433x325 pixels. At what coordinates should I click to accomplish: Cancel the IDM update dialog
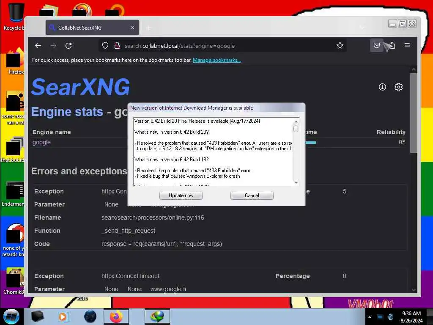coord(252,196)
